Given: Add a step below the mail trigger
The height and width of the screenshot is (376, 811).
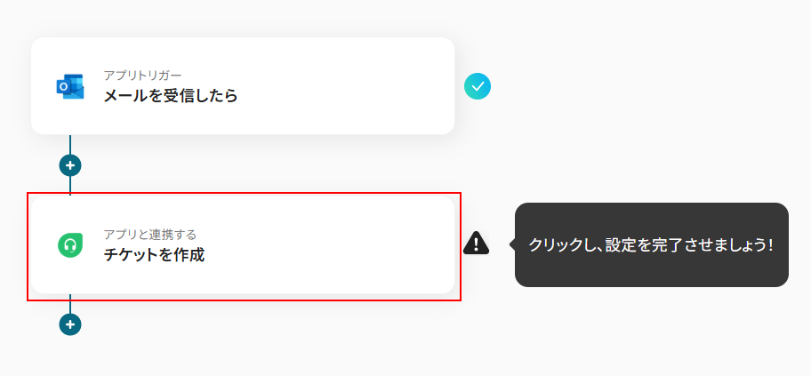Looking at the screenshot, I should pos(70,165).
